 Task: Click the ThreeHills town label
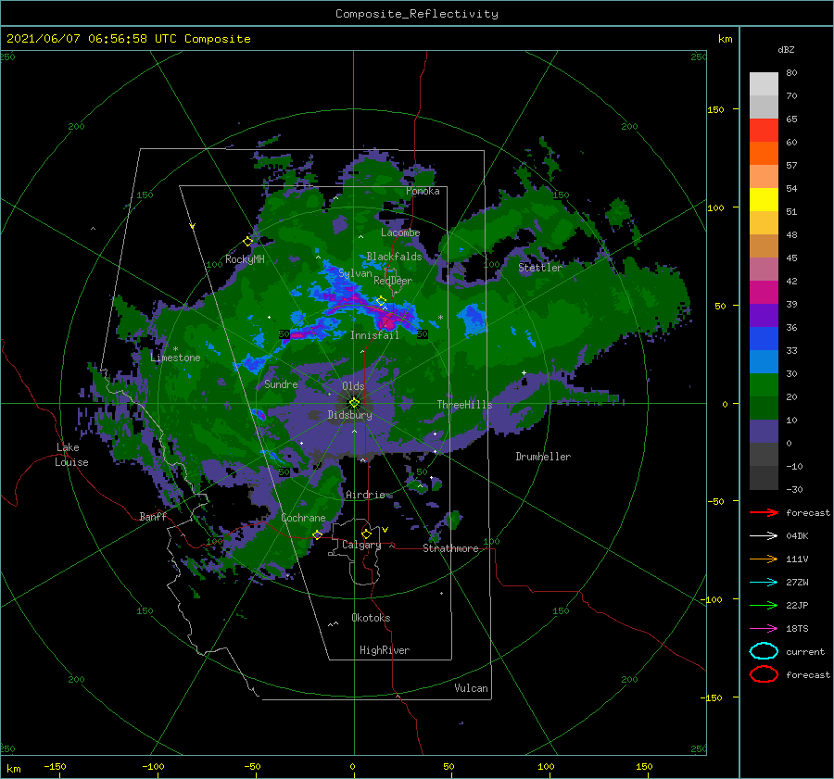point(464,405)
